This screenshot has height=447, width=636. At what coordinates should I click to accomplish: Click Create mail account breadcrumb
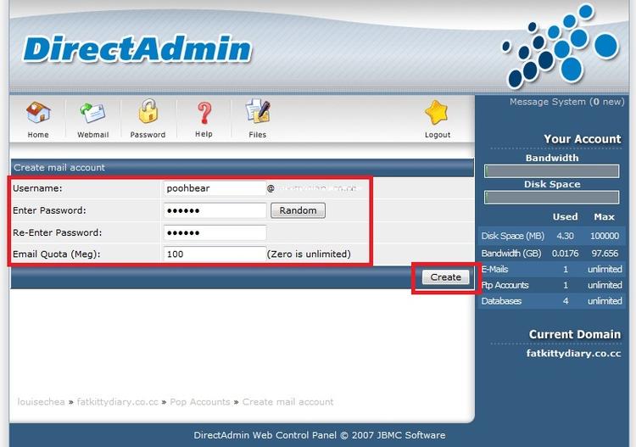(x=287, y=402)
